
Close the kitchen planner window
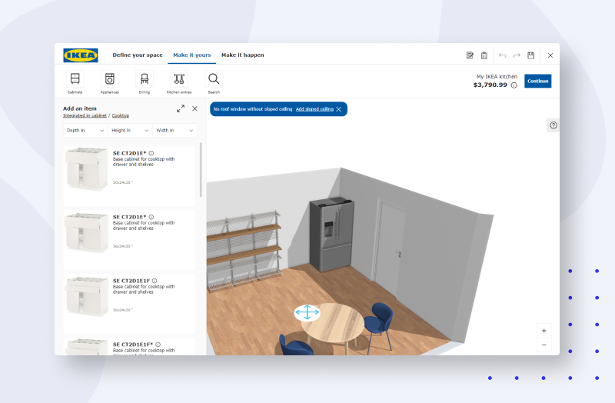point(550,55)
